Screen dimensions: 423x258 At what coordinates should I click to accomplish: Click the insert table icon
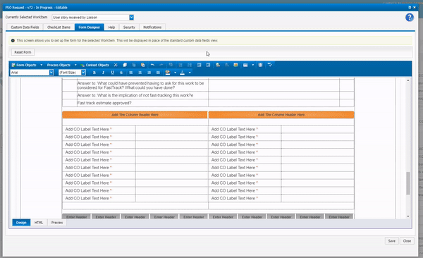click(x=245, y=65)
